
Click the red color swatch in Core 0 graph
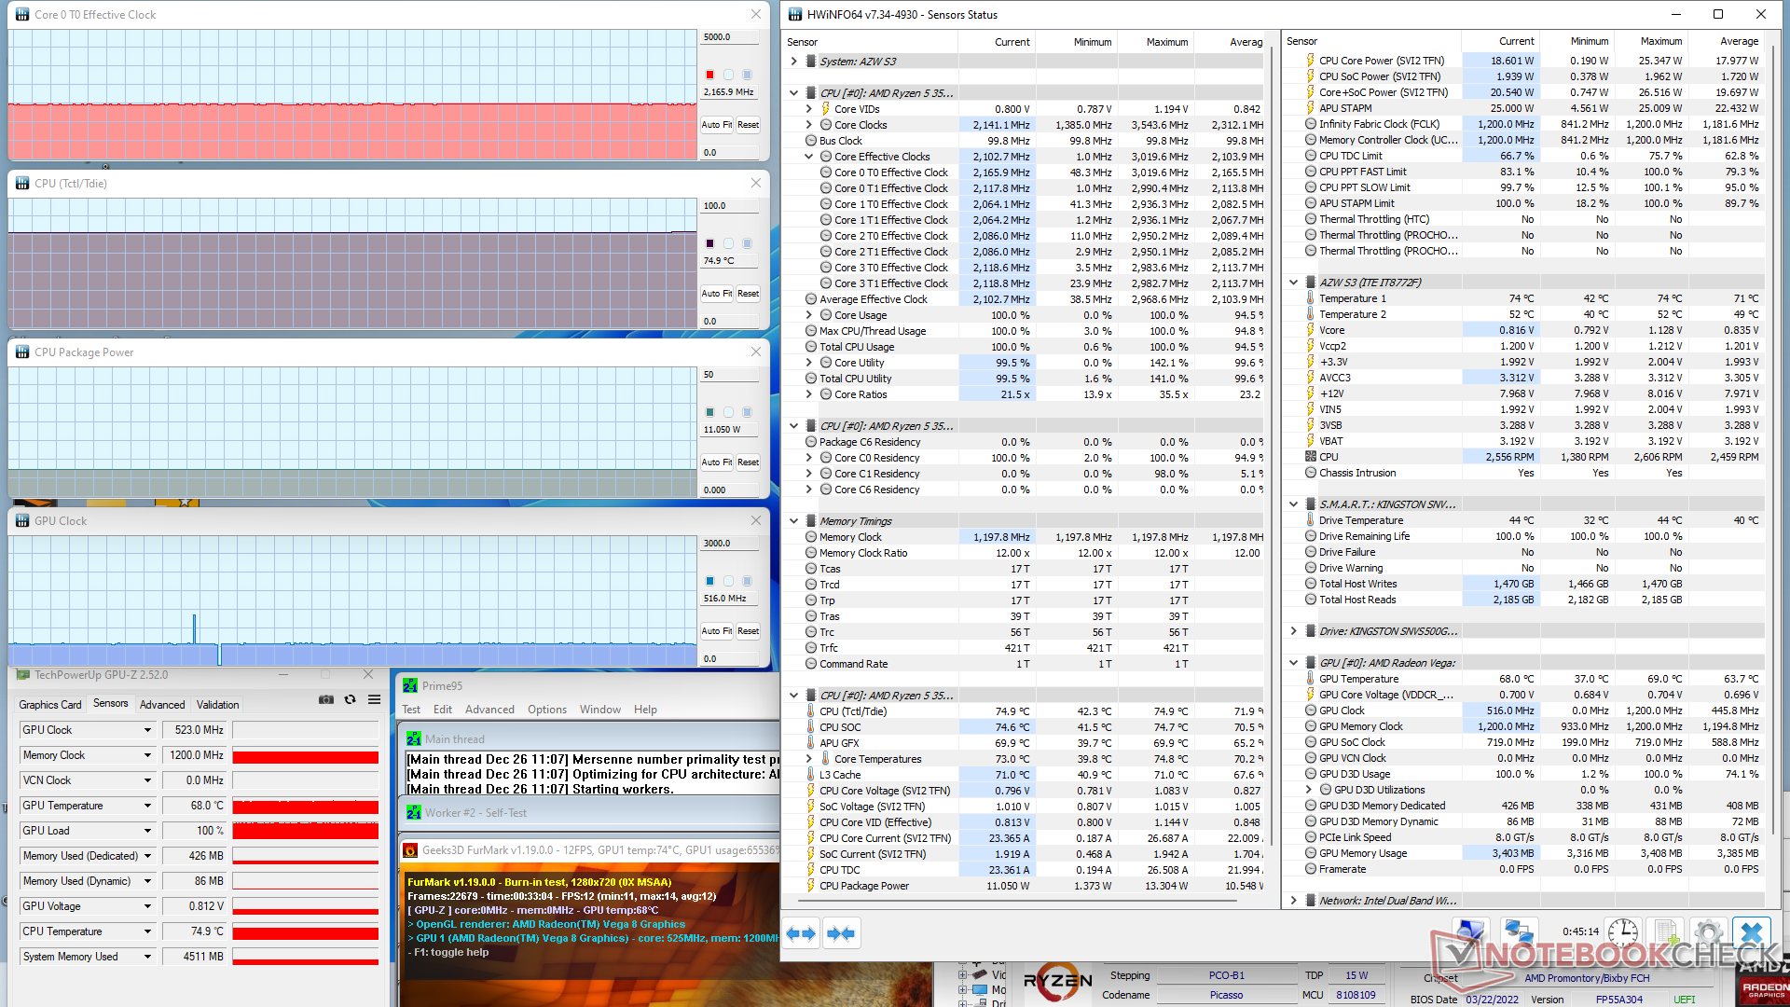[709, 75]
